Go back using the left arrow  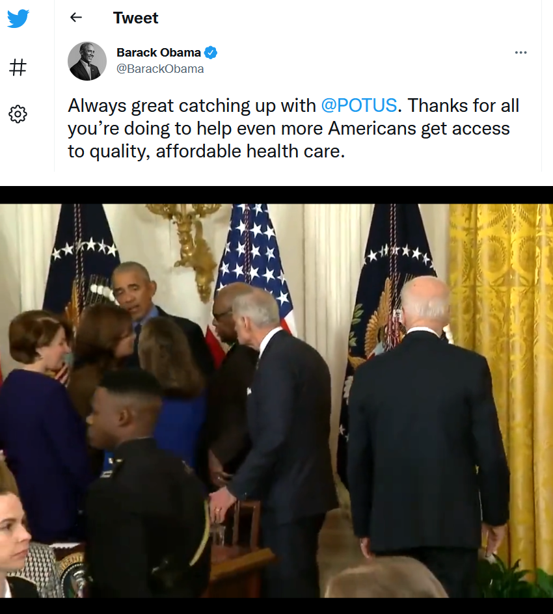tap(76, 17)
